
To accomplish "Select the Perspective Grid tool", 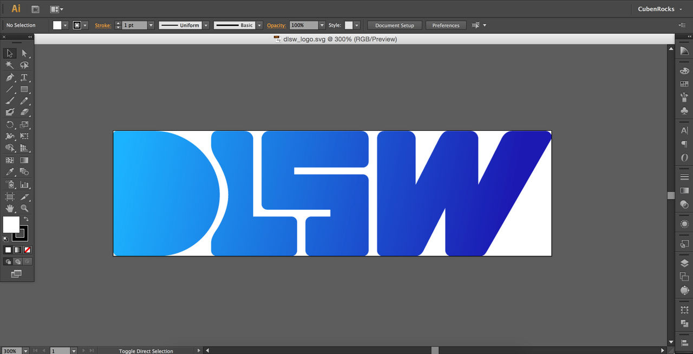I will tap(24, 148).
